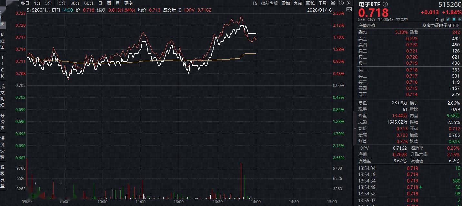The height and width of the screenshot is (206, 462).
Task: Click the pencil note icon near 融
Action: pos(448,19)
